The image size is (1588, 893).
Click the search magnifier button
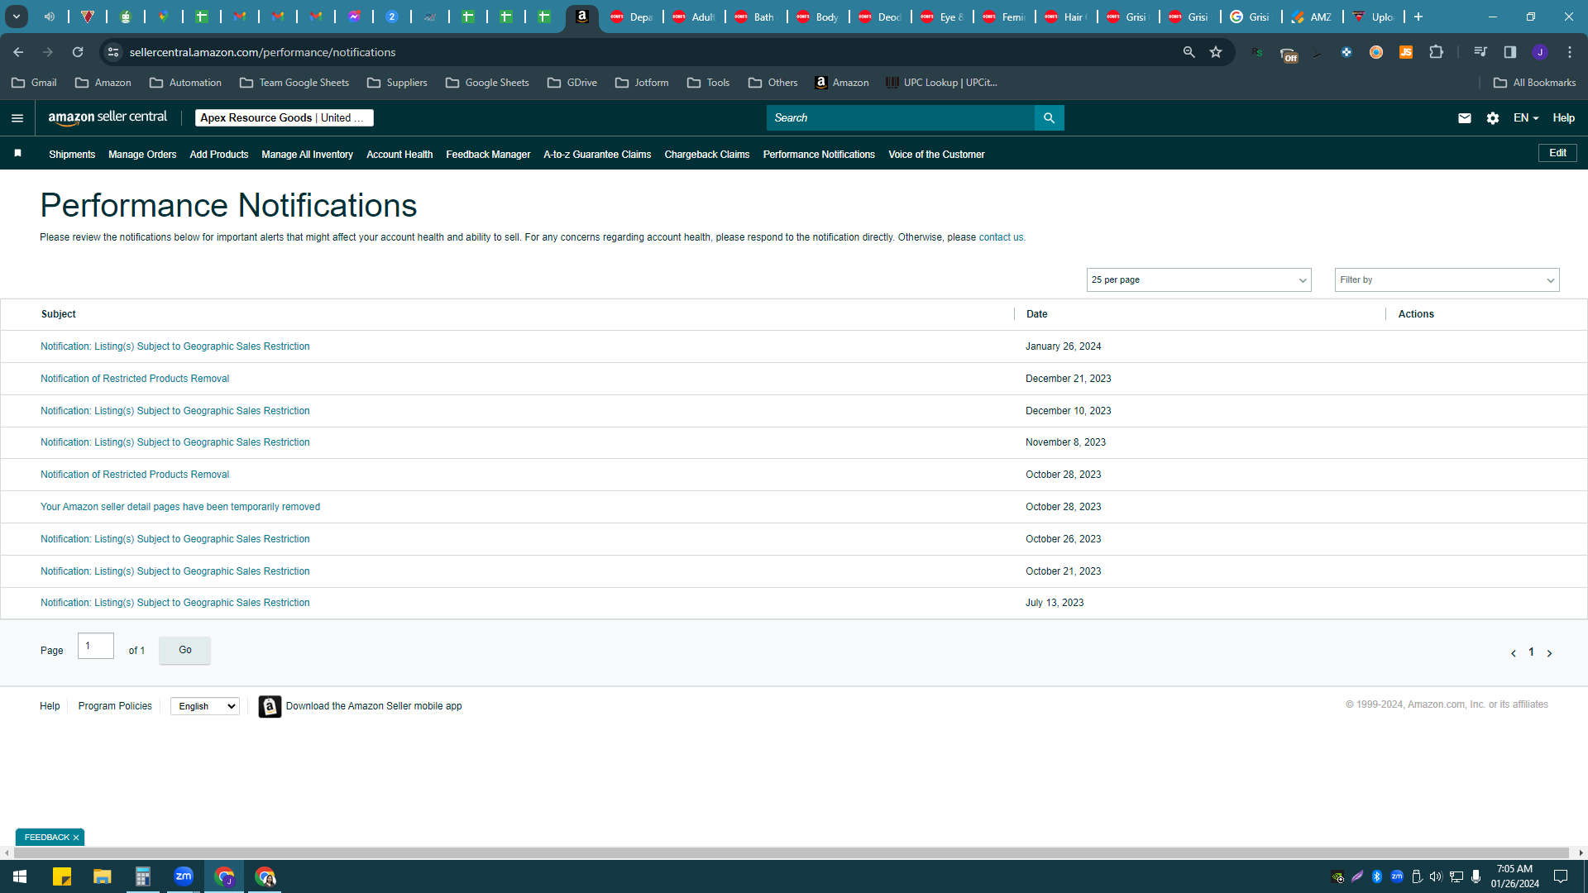pyautogui.click(x=1049, y=118)
